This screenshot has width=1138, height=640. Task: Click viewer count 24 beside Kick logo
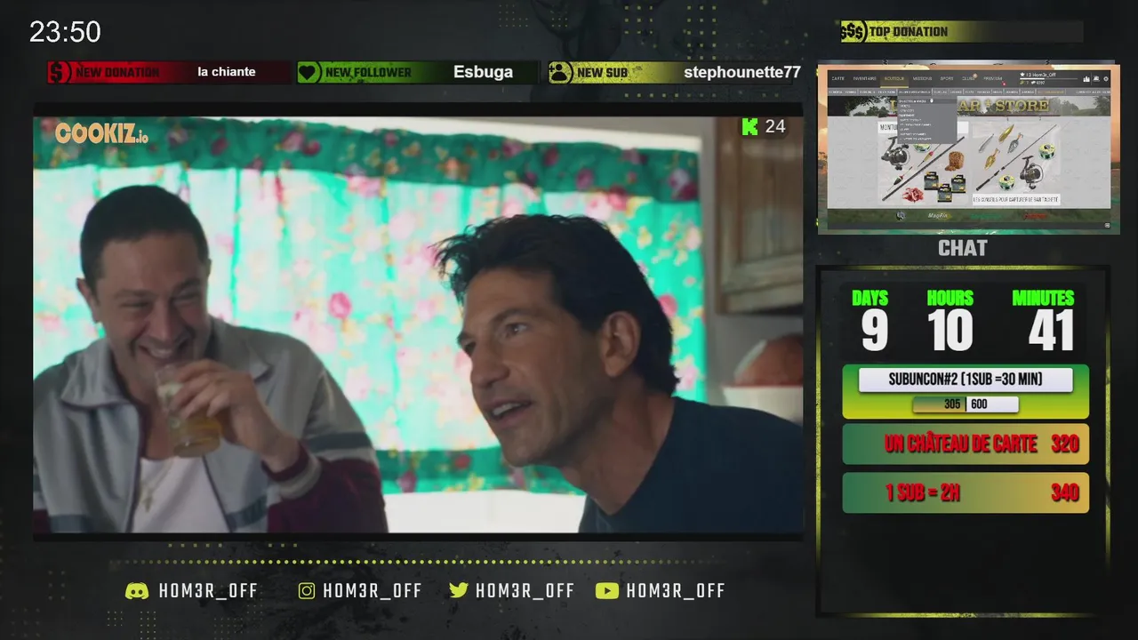click(775, 126)
